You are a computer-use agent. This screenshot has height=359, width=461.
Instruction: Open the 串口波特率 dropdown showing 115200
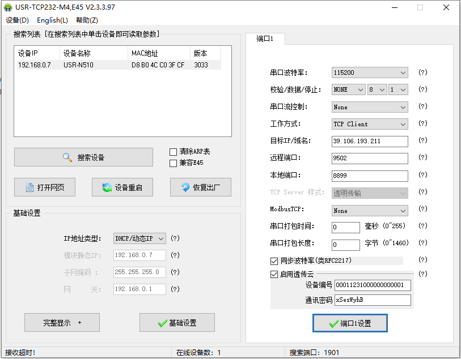(369, 72)
